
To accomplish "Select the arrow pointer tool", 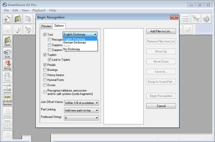I will click(x=7, y=29).
